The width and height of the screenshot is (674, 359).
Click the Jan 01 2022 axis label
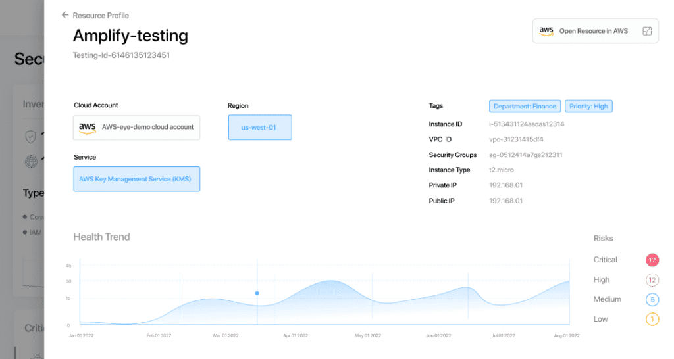[x=81, y=335]
